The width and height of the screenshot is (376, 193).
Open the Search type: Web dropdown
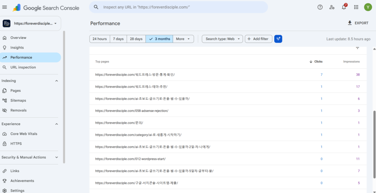pos(222,39)
